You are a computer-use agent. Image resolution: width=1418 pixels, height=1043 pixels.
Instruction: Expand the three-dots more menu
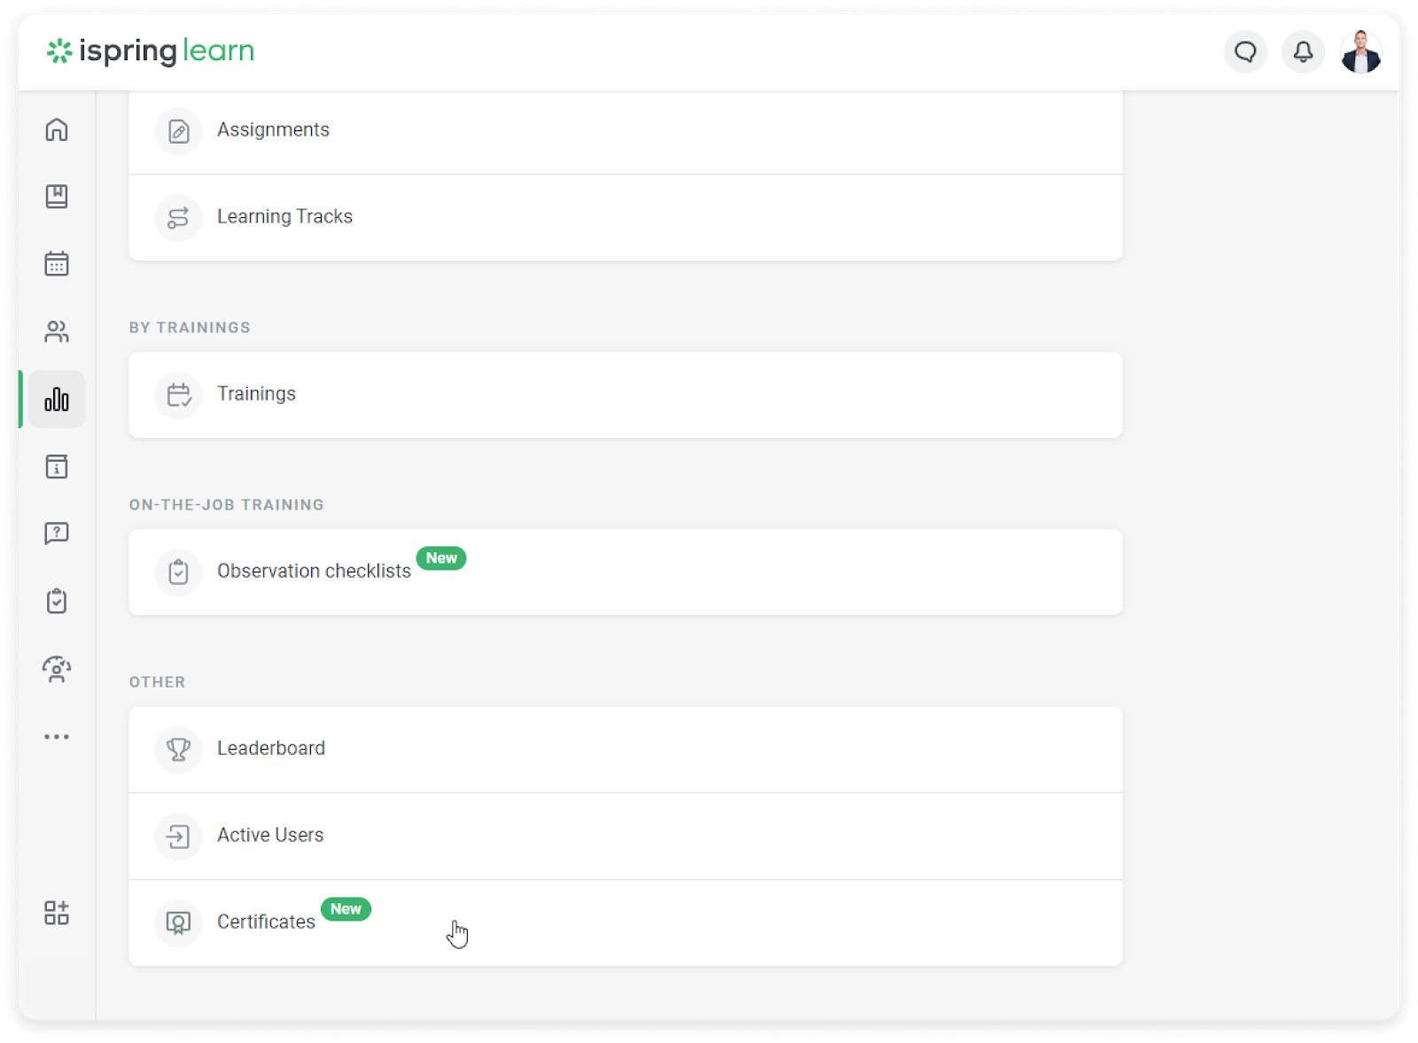click(x=57, y=736)
